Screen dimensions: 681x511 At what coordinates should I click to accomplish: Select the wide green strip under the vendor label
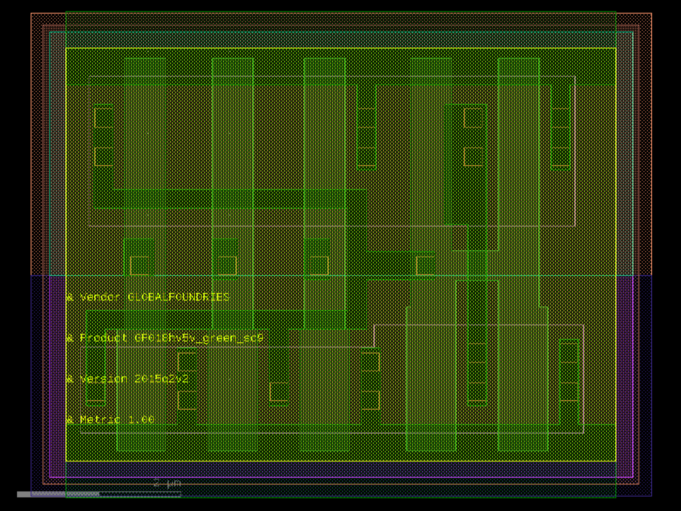217,320
